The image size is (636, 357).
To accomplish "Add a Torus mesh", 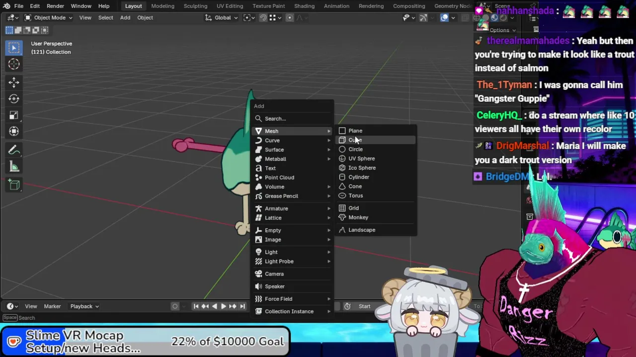I will (x=376, y=195).
